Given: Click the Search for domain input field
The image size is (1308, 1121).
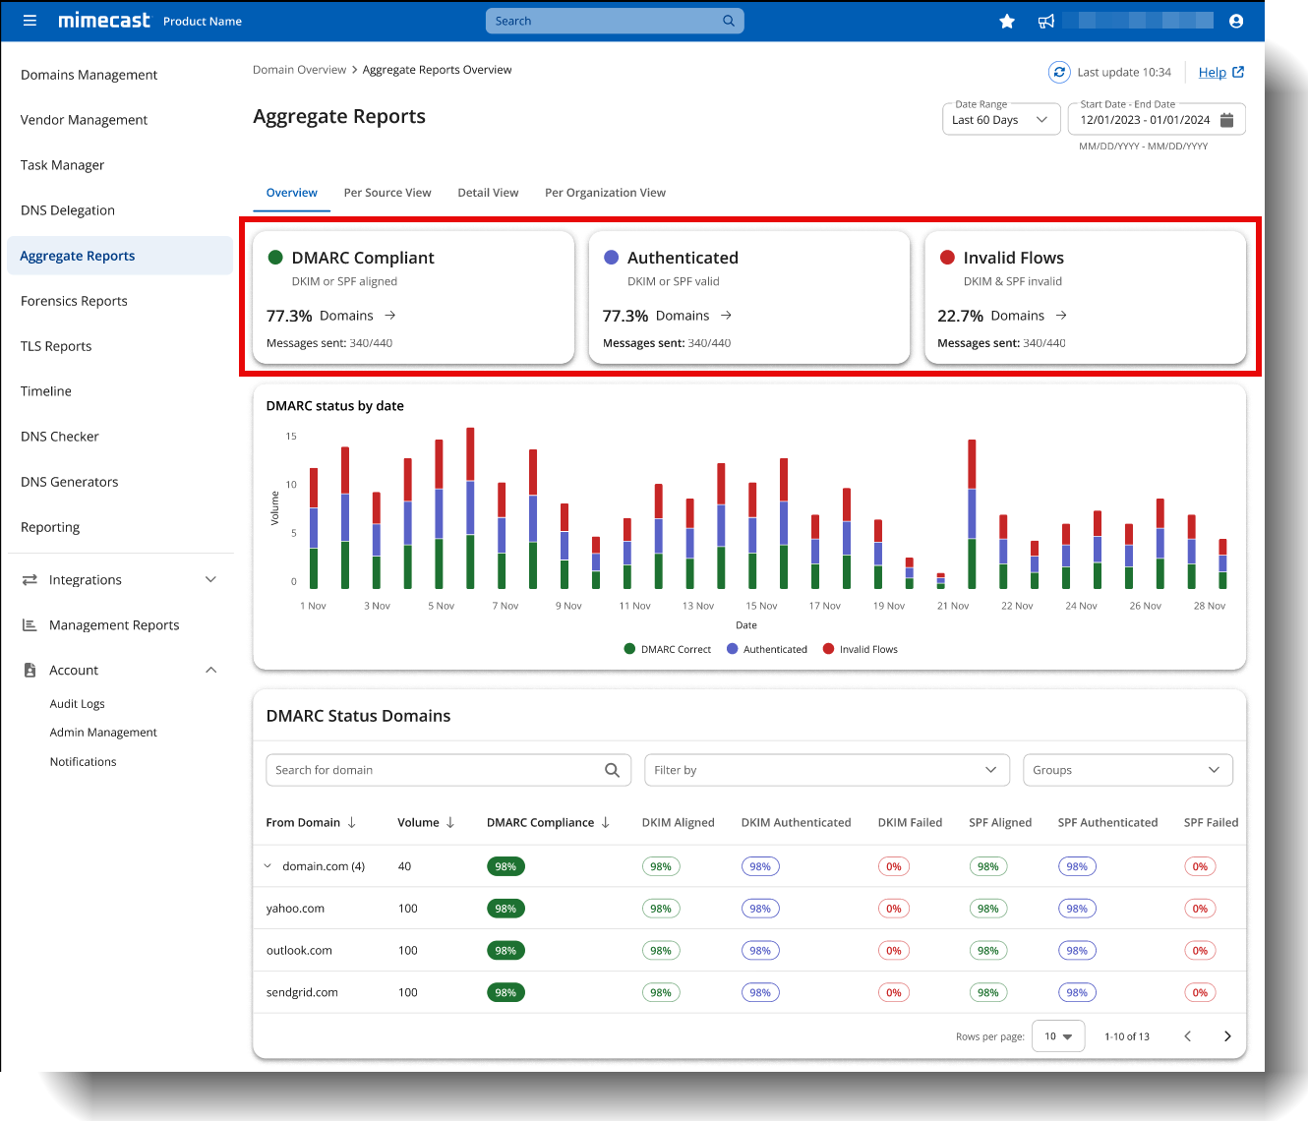Looking at the screenshot, I should pyautogui.click(x=423, y=770).
